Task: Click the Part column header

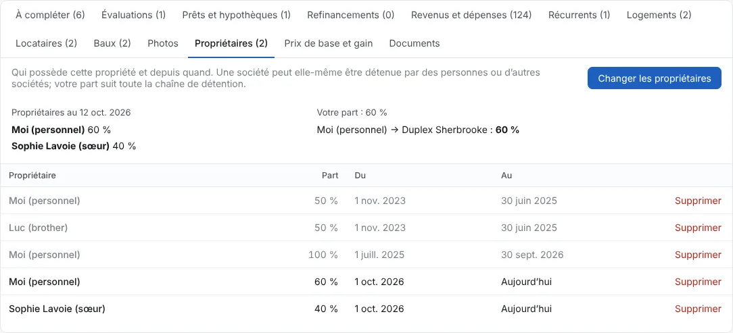Action: [x=330, y=176]
